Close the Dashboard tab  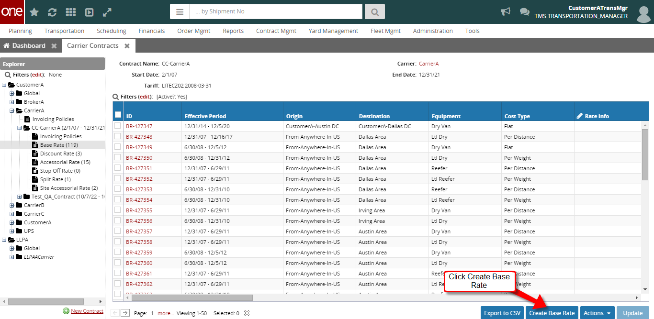click(x=54, y=46)
